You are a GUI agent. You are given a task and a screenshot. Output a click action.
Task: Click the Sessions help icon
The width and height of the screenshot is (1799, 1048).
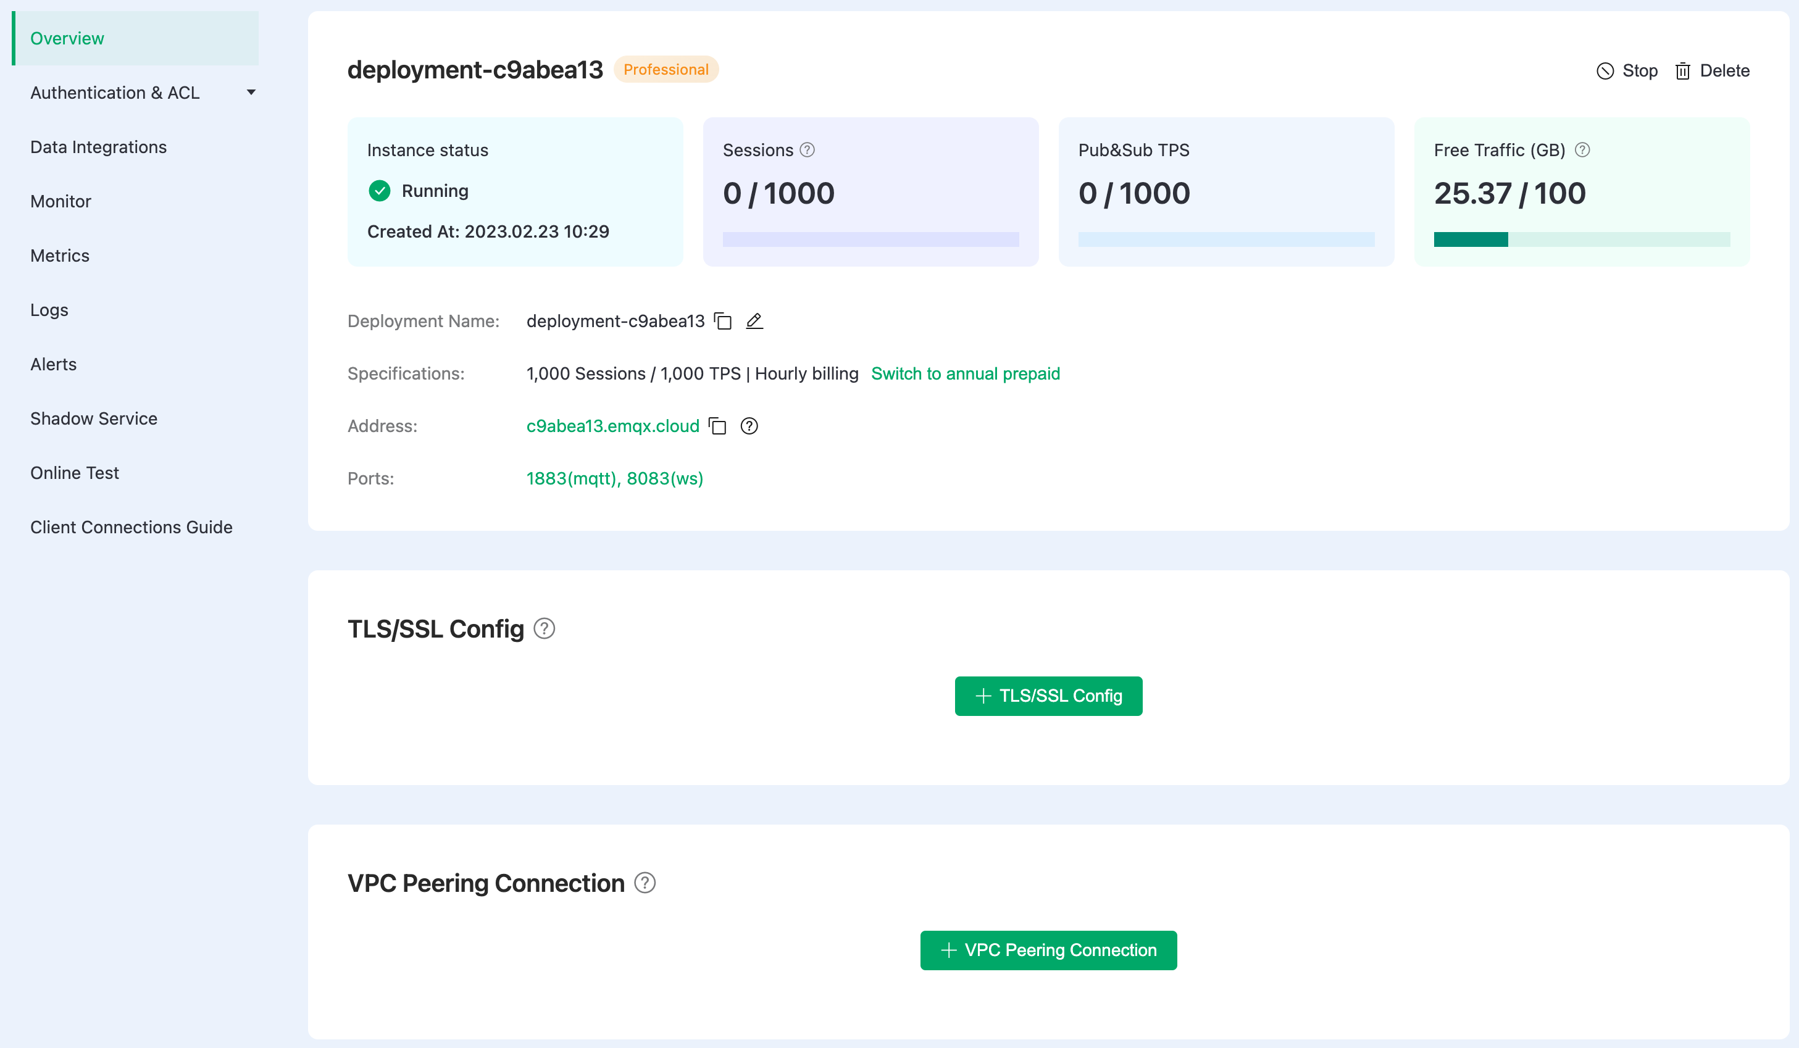coord(808,150)
